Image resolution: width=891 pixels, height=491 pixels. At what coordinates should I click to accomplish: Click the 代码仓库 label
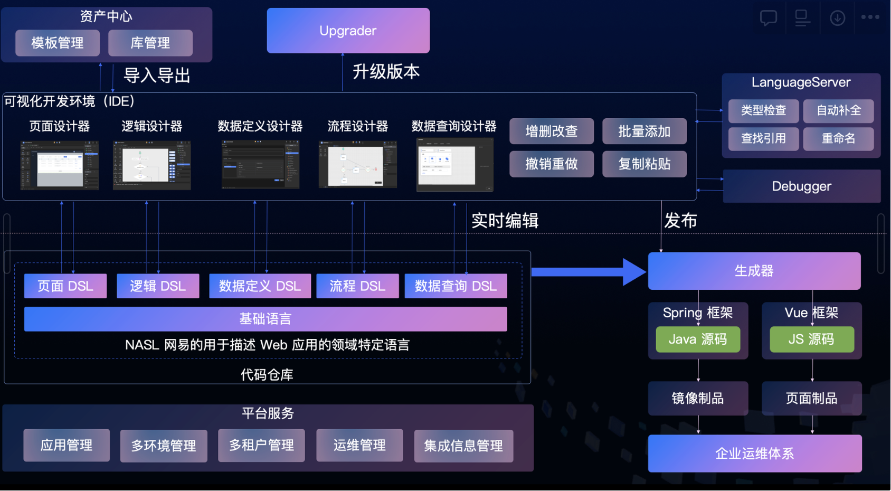(x=267, y=375)
